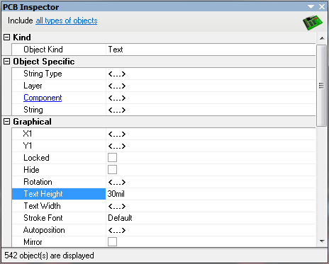Viewport: 329px width, 264px height.
Task: Toggle the Locked checkbox
Action: [112, 158]
